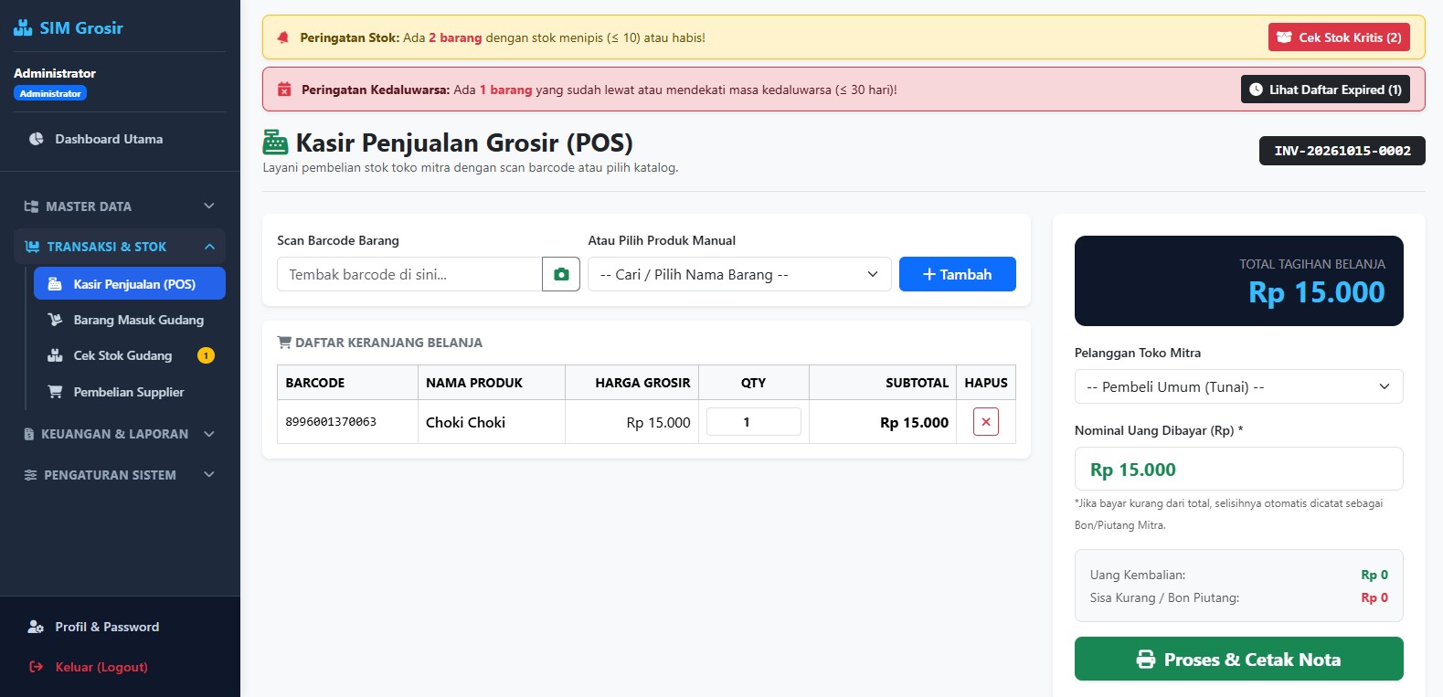Click the Barang Masuk Gudang dolly icon
1443x697 pixels.
click(x=55, y=320)
